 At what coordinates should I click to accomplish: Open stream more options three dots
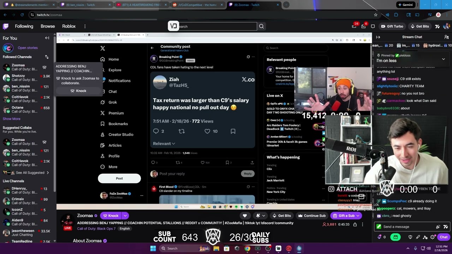[x=362, y=224]
